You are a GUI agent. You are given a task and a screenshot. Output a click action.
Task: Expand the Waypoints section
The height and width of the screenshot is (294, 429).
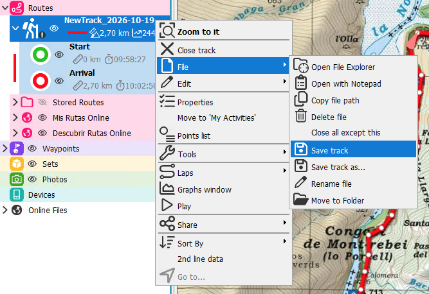click(x=5, y=148)
